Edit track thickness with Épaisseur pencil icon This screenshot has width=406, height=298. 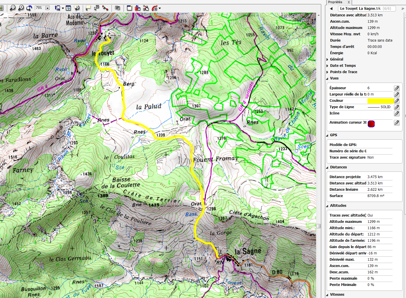[x=397, y=88]
